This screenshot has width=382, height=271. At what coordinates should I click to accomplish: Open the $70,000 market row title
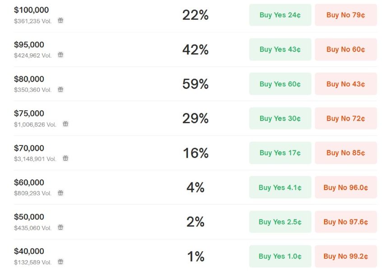pos(29,148)
